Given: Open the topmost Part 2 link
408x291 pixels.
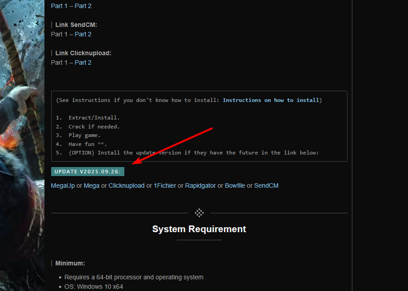Looking at the screenshot, I should [x=83, y=6].
